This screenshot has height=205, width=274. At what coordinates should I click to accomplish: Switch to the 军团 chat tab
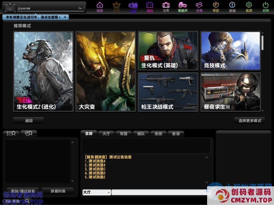[123, 134]
